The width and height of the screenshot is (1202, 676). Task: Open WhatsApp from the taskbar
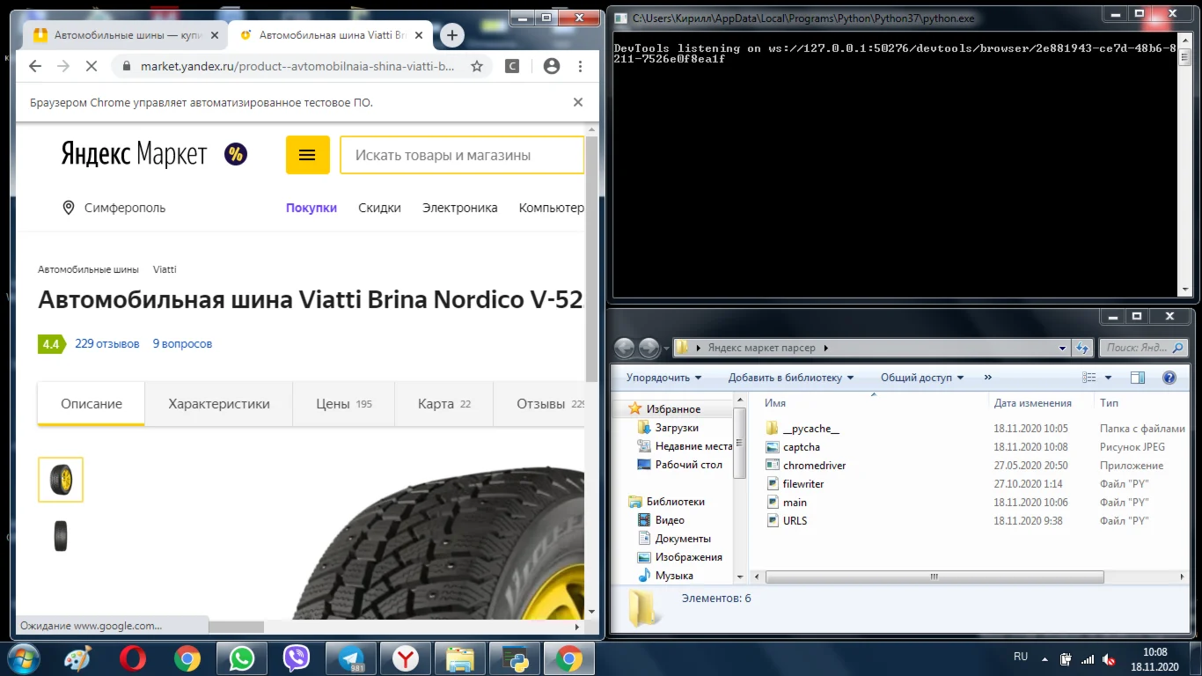coord(241,658)
